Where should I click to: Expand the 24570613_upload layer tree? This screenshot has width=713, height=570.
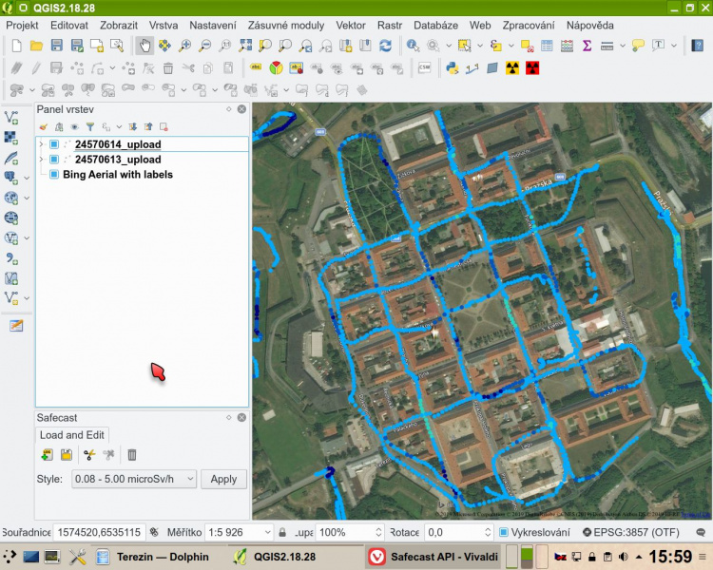[41, 160]
